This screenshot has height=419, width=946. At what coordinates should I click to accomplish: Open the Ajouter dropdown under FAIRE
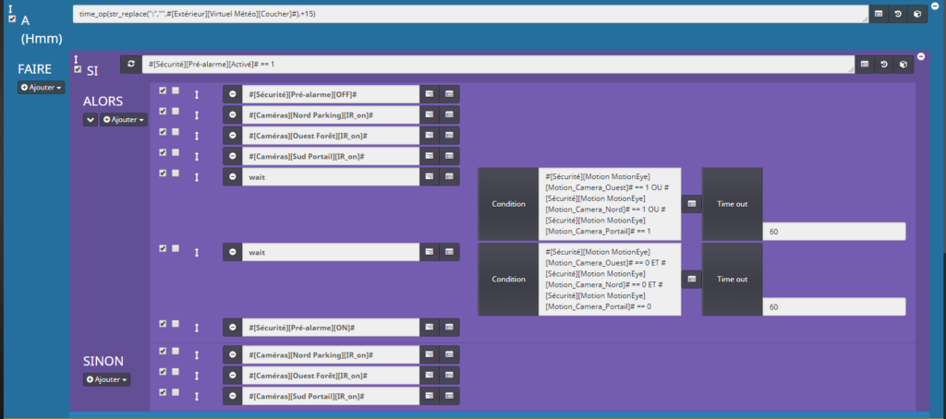tap(41, 88)
